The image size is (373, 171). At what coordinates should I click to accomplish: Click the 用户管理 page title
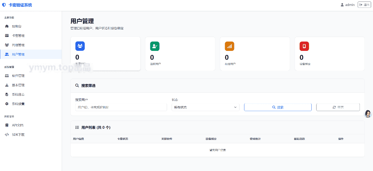pos(82,21)
